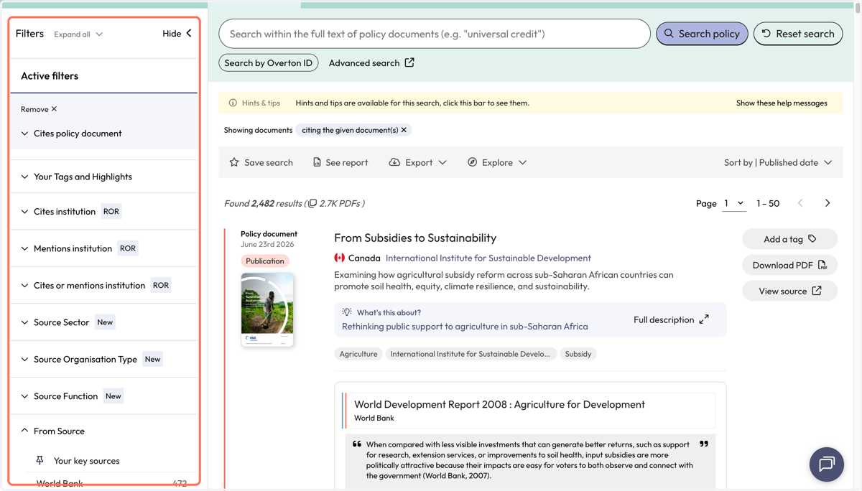Click the Canada flag icon

coord(339,258)
